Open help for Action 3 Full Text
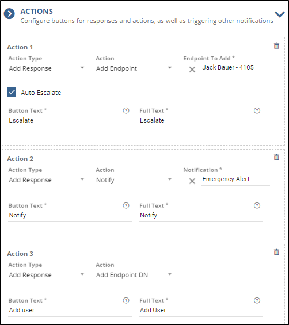 [257, 300]
